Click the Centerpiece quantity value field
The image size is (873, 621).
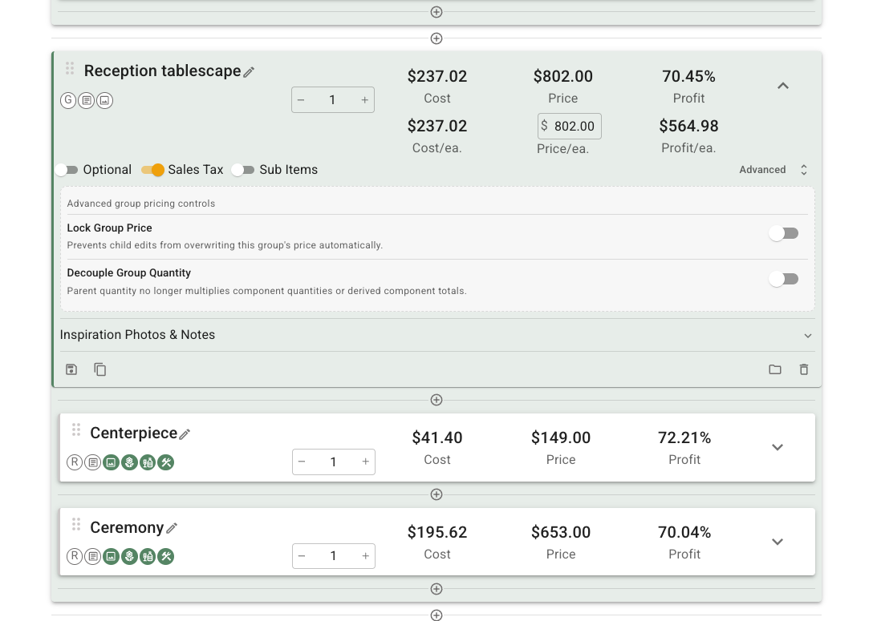333,462
